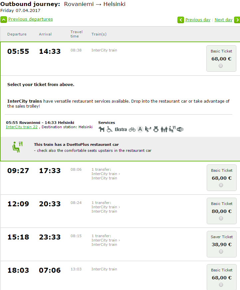Click the wheelchair accessibility service icon
Image resolution: width=240 pixels, height=290 pixels.
(110, 129)
